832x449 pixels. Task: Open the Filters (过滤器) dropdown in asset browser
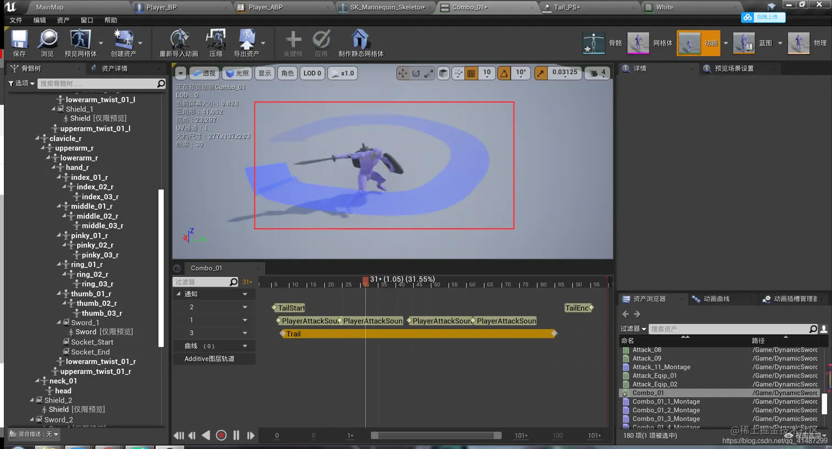coord(633,328)
